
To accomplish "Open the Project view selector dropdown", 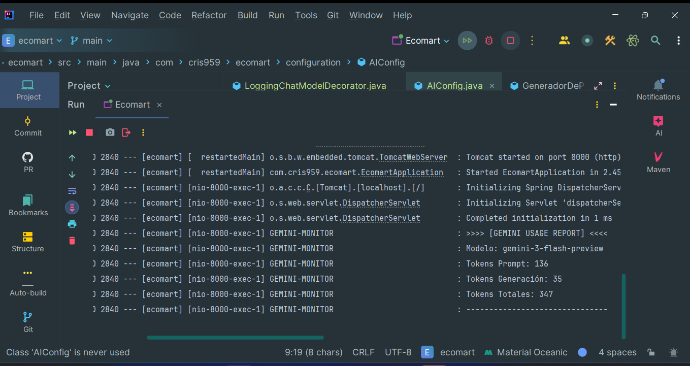I will [89, 86].
